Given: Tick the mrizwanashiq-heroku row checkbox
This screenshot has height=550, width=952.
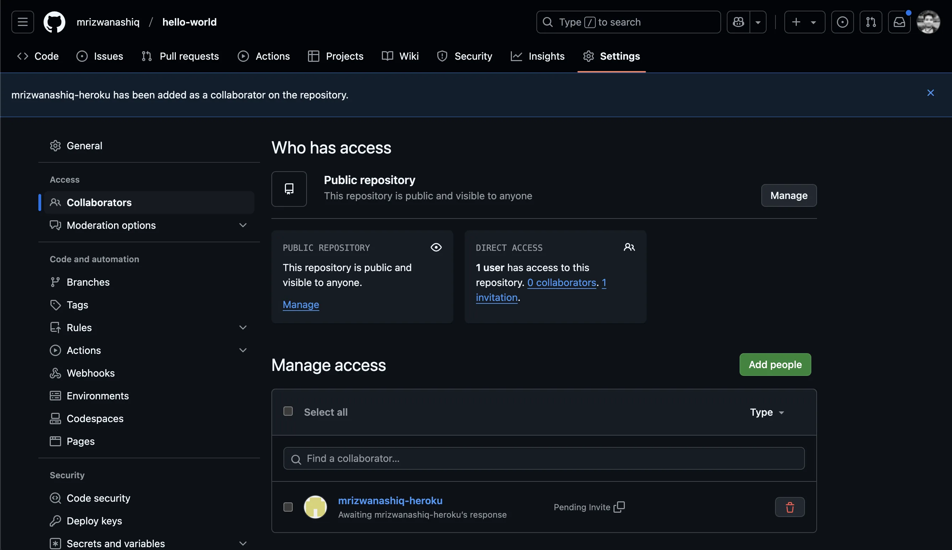Looking at the screenshot, I should (x=288, y=507).
